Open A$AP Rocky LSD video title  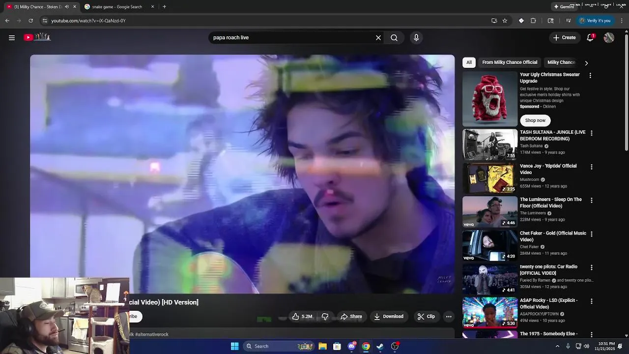tap(548, 303)
